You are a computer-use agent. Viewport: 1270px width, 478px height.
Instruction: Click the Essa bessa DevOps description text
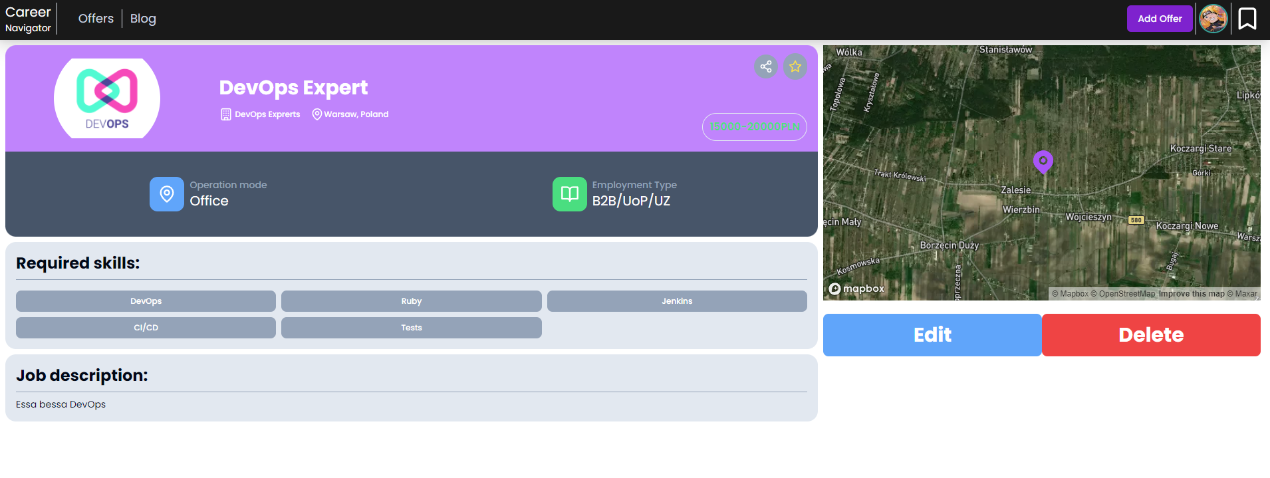(61, 404)
